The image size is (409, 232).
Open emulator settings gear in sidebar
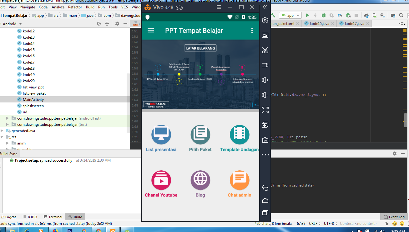[265, 20]
